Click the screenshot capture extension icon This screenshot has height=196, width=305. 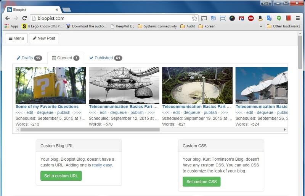click(223, 18)
